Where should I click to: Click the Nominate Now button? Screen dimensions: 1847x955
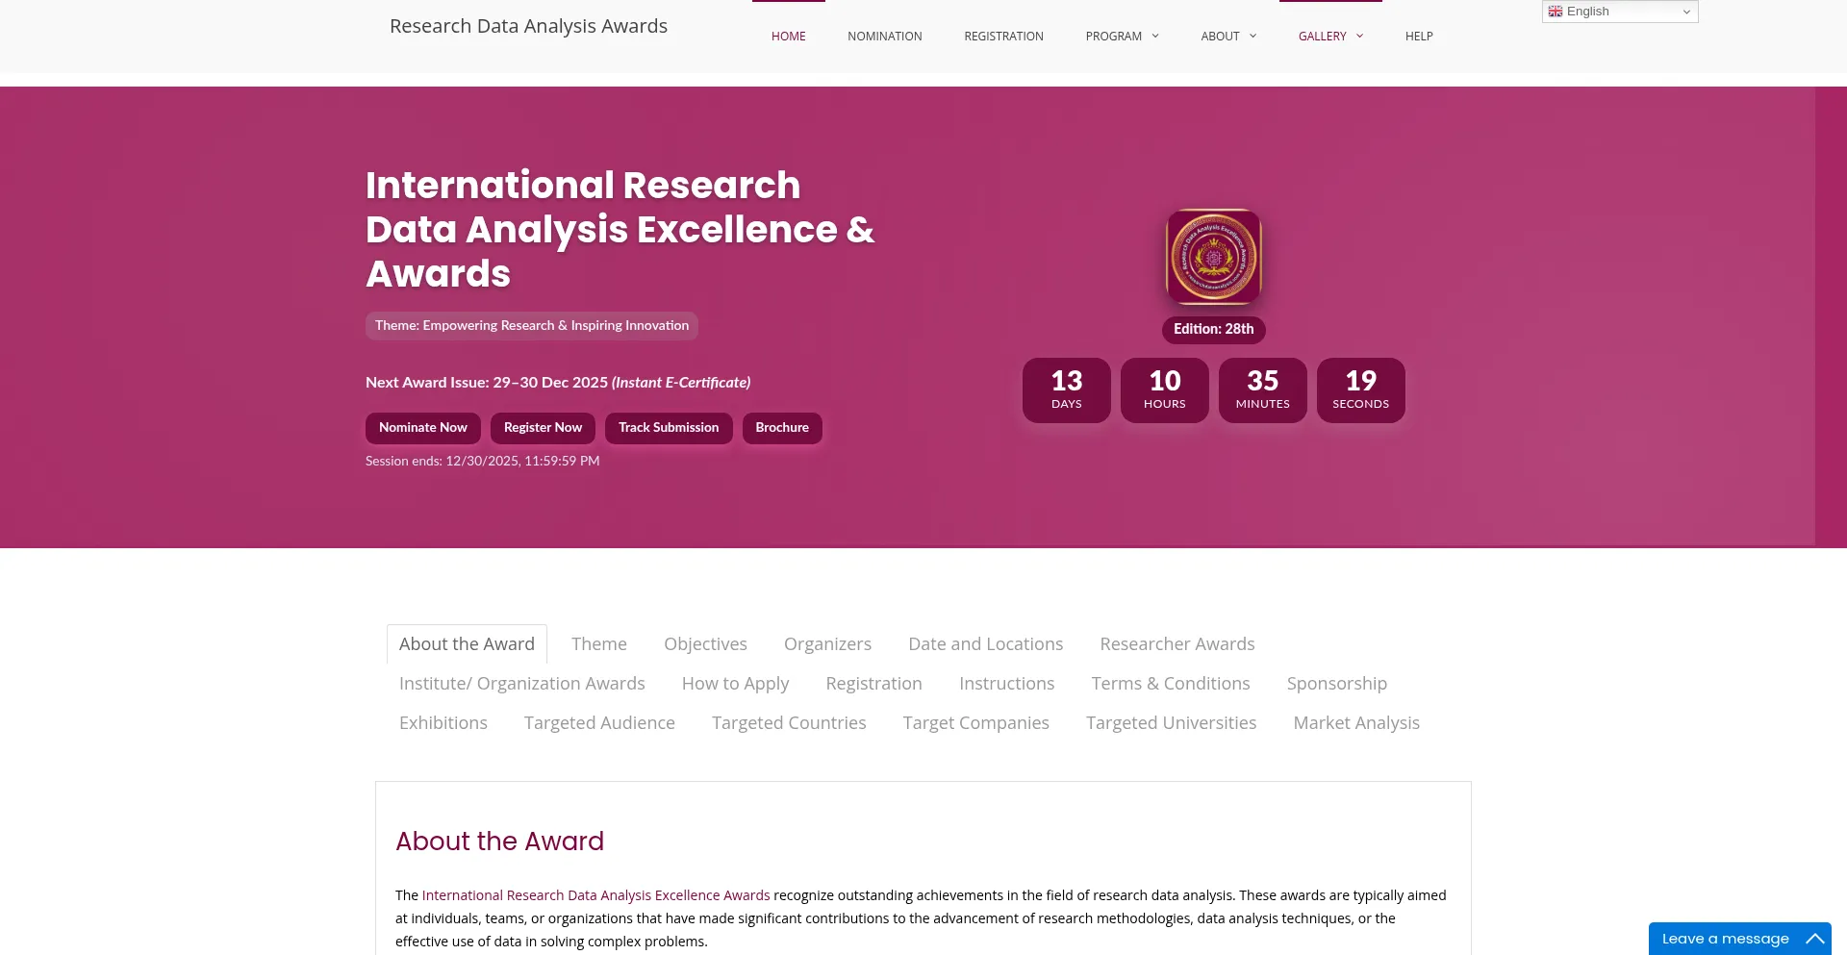(x=422, y=428)
